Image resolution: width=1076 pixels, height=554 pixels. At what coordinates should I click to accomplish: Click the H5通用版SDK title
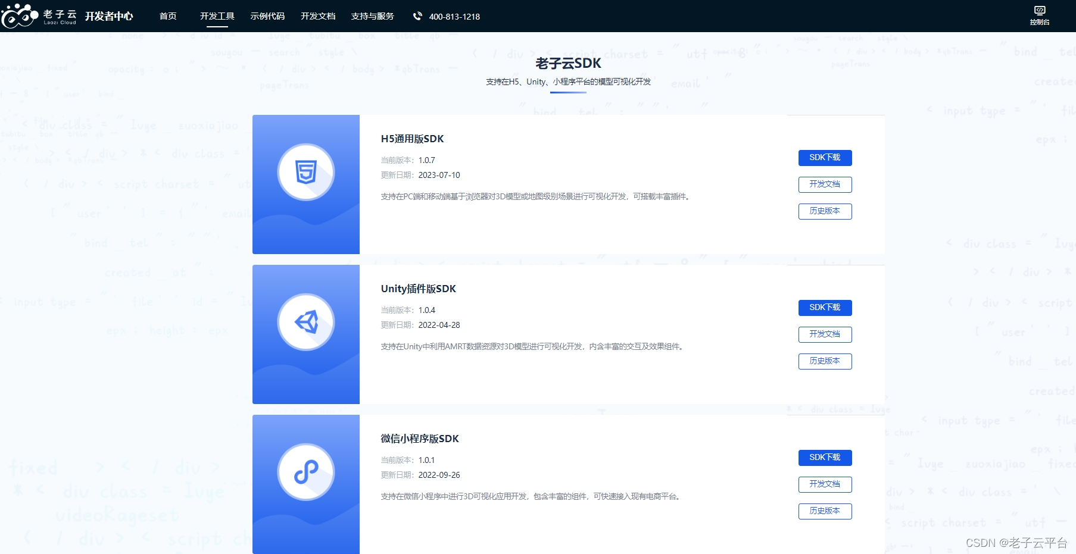[412, 139]
